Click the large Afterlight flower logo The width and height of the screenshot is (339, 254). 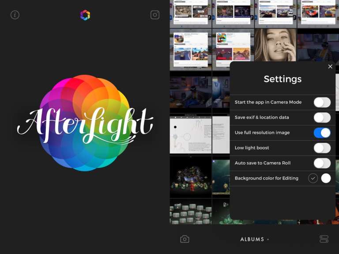pos(85,123)
